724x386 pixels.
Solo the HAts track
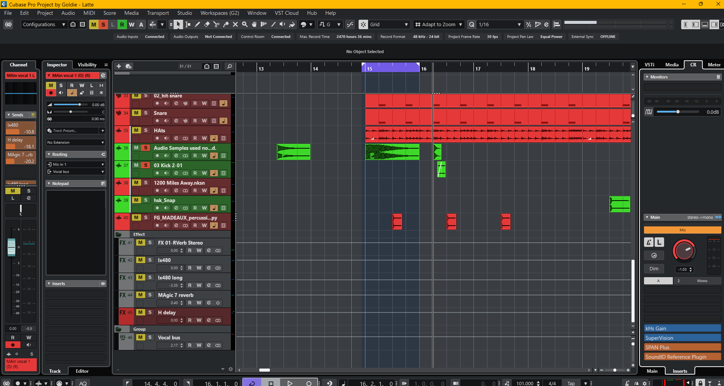click(x=146, y=130)
